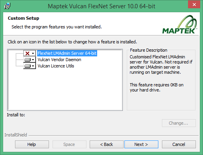This screenshot has height=155, width=203.
Task: Open the Vulcan Vendor Daemon drive icon
Action: (x=28, y=60)
